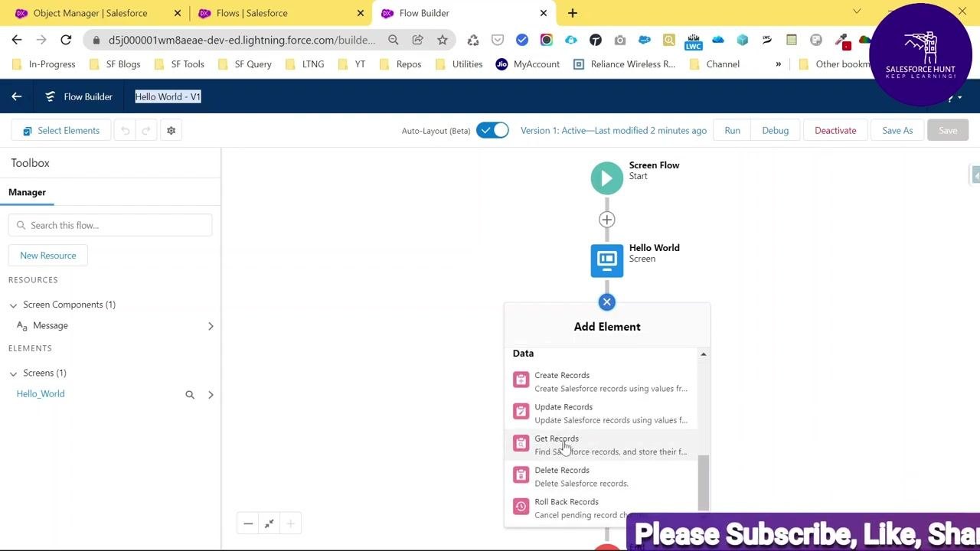Screen dimensions: 980x551
Task: Bookmark this page with star icon
Action: [x=442, y=40]
